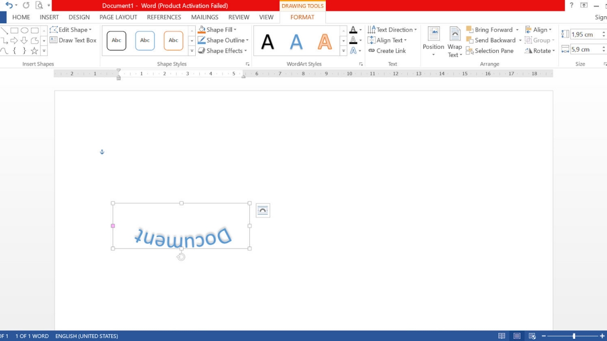Screen dimensions: 607x341
Task: Apply the orange outline Abc shape style
Action: [x=174, y=40]
